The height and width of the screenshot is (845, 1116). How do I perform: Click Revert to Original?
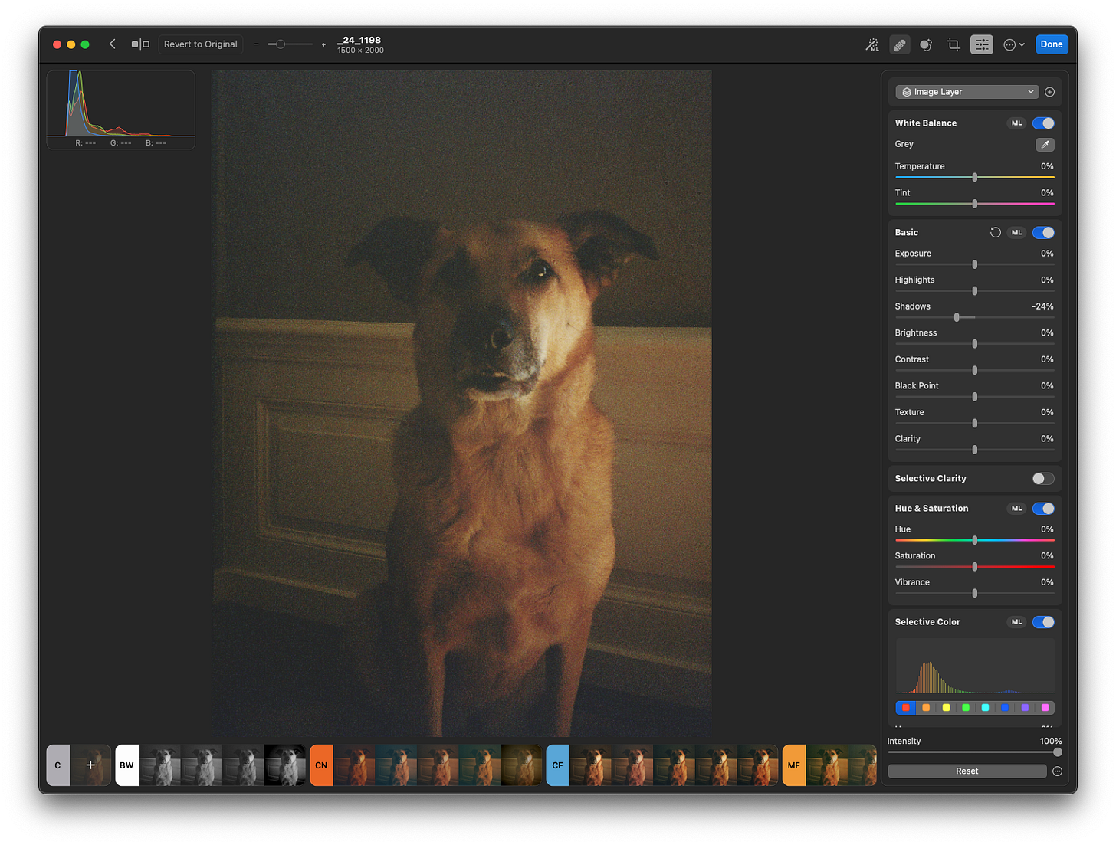[201, 44]
